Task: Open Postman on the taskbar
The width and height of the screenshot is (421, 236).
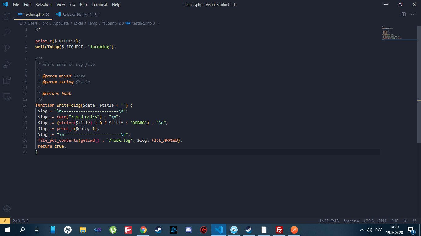Action: click(294, 230)
